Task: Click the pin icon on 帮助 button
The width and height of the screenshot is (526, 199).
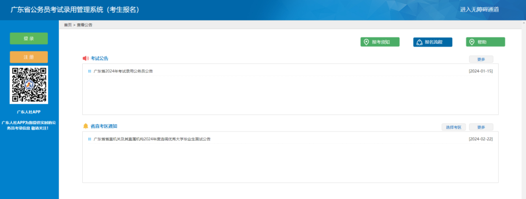Action: pos(471,42)
